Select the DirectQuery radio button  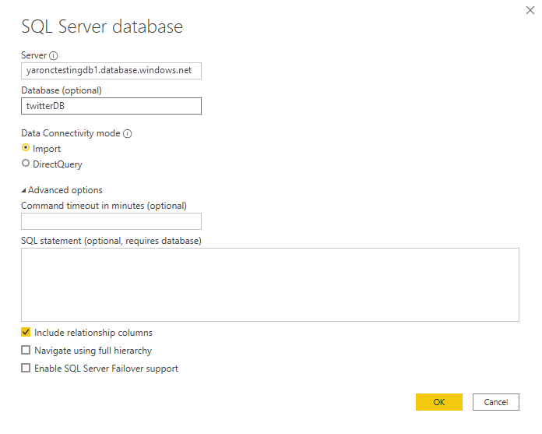pyautogui.click(x=26, y=163)
